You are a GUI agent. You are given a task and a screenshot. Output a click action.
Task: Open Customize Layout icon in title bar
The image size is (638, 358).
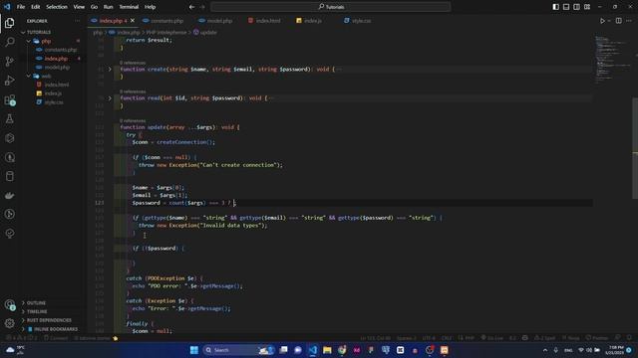(x=587, y=7)
